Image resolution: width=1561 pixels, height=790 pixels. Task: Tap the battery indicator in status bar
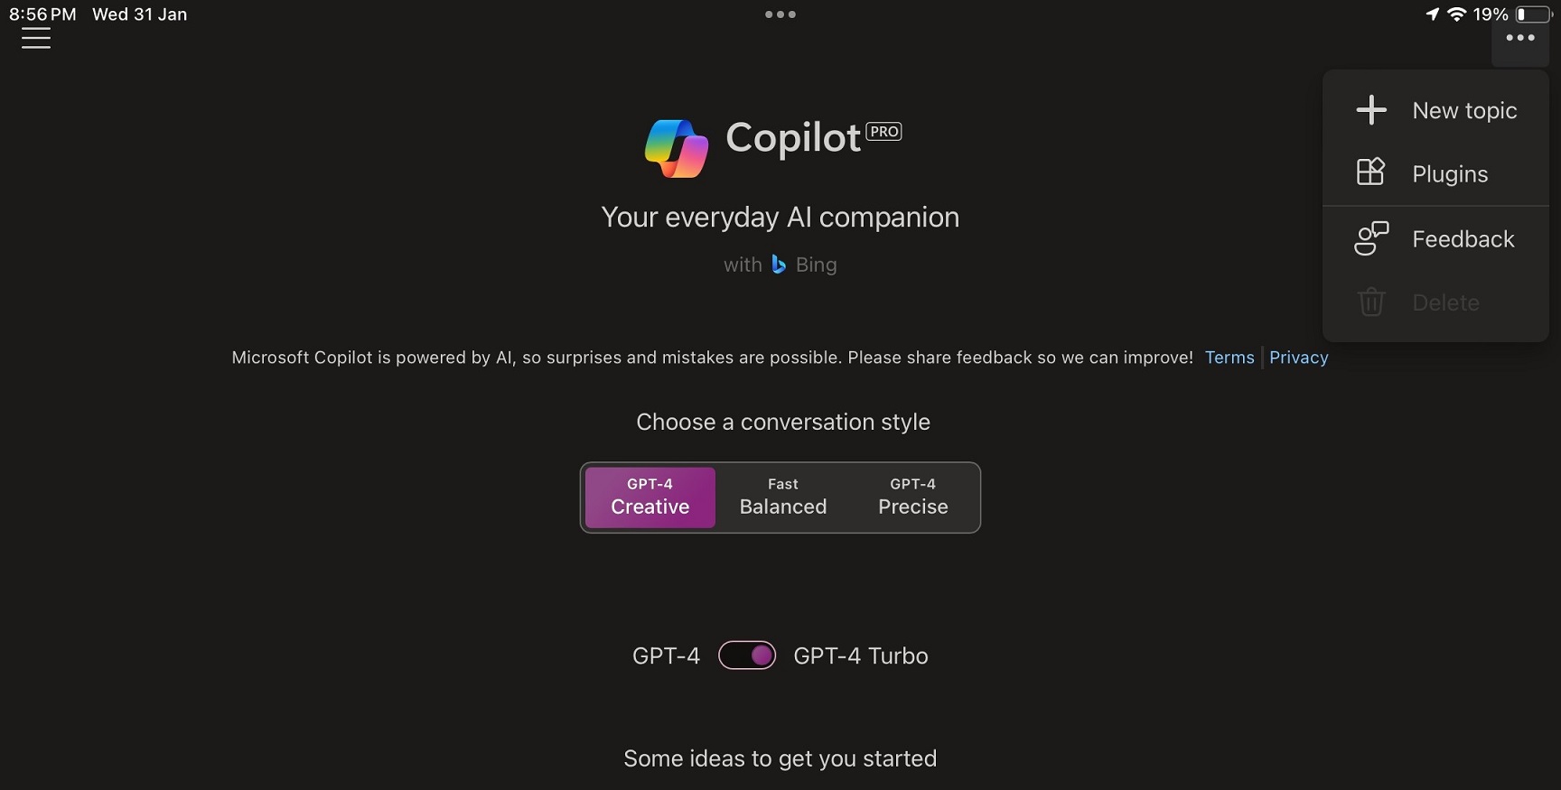point(1534,14)
